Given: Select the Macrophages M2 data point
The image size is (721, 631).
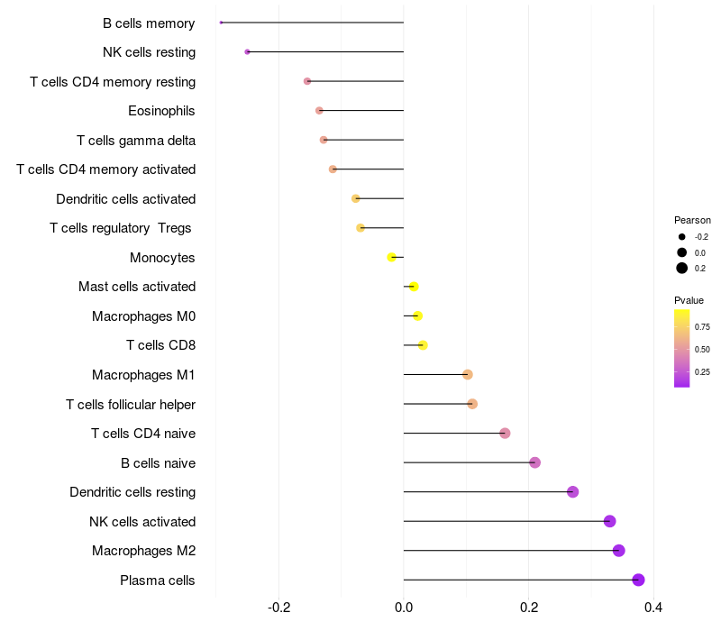Looking at the screenshot, I should (x=618, y=551).
